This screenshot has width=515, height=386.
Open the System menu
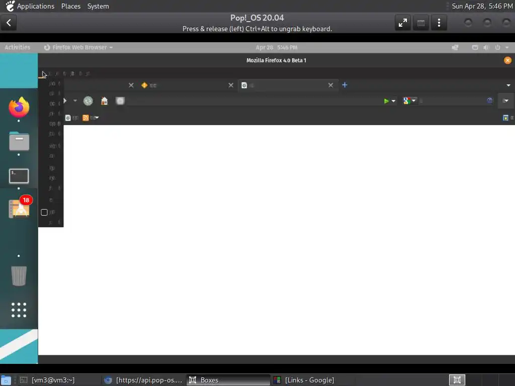pos(98,6)
